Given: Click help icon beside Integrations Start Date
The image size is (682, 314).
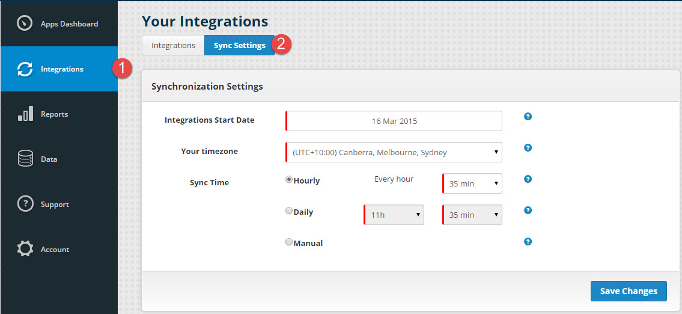Looking at the screenshot, I should (528, 117).
